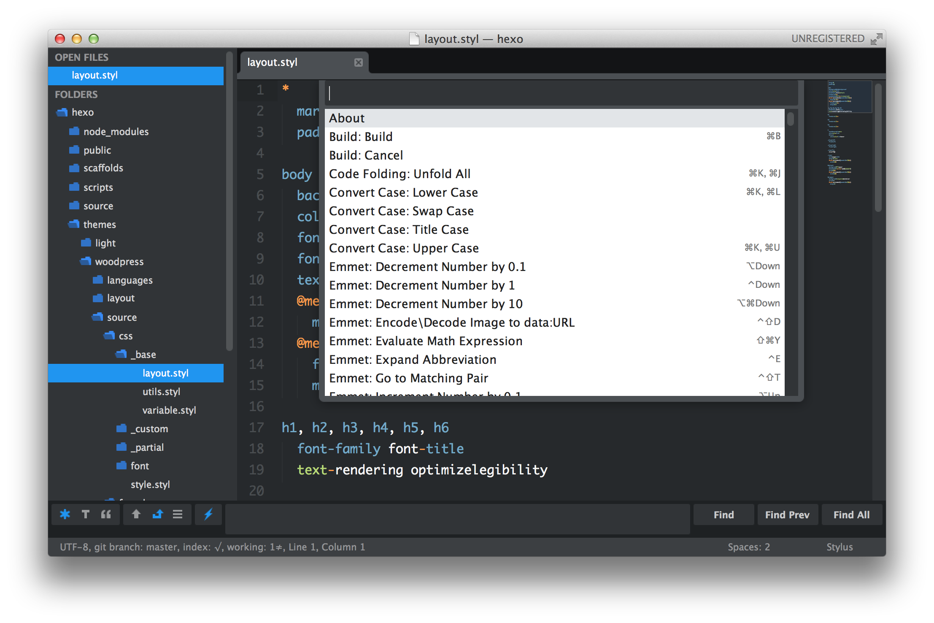Screen dimensions: 934x623
Task: Click the document icon in title bar
Action: click(415, 39)
